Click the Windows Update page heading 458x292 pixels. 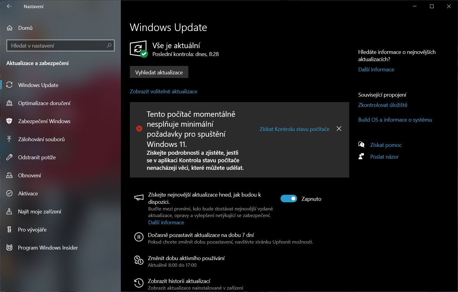168,27
